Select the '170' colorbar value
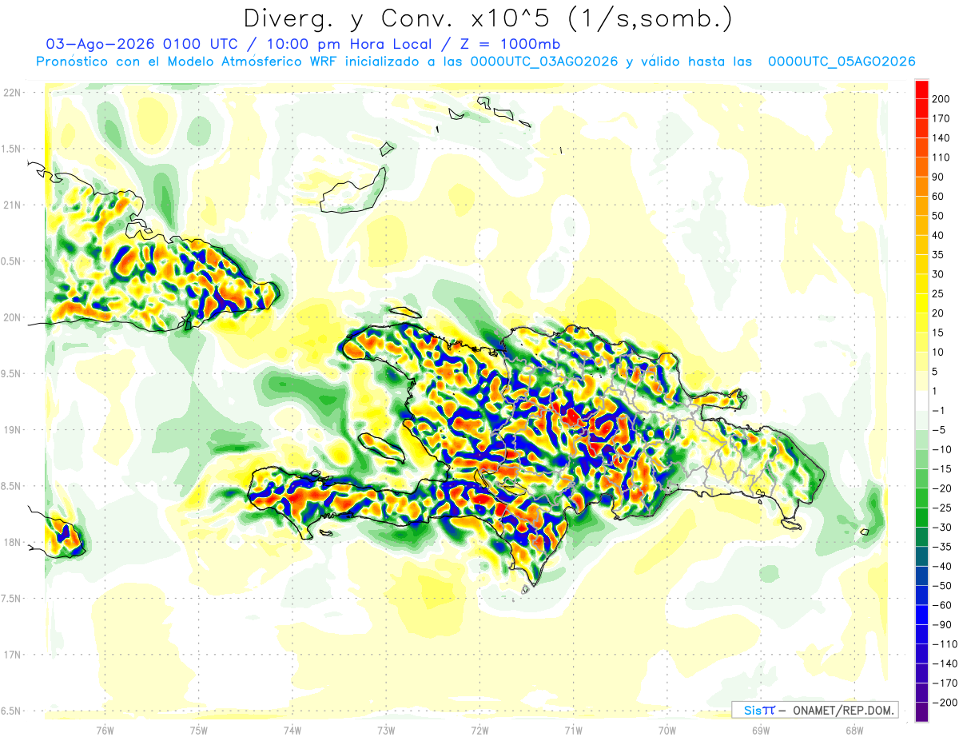 (x=941, y=118)
